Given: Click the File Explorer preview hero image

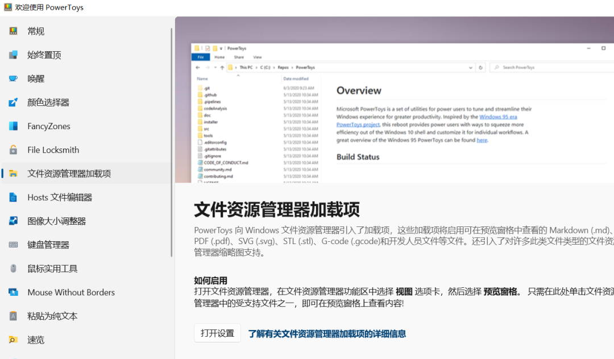Looking at the screenshot, I should tap(395, 100).
